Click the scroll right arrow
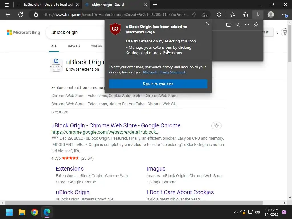This screenshot has width=292, height=219. pos(285,203)
